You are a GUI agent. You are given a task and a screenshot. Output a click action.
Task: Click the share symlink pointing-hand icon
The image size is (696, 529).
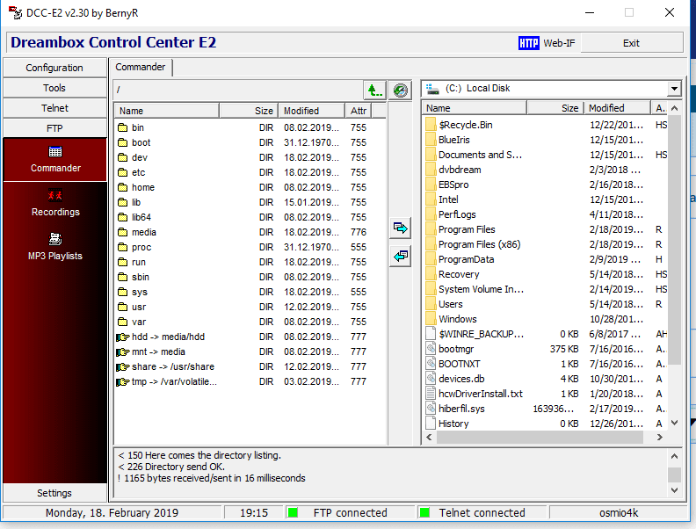(122, 367)
